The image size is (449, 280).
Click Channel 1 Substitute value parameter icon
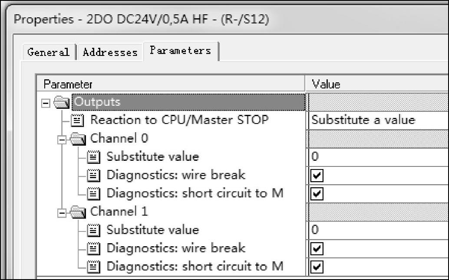point(96,230)
